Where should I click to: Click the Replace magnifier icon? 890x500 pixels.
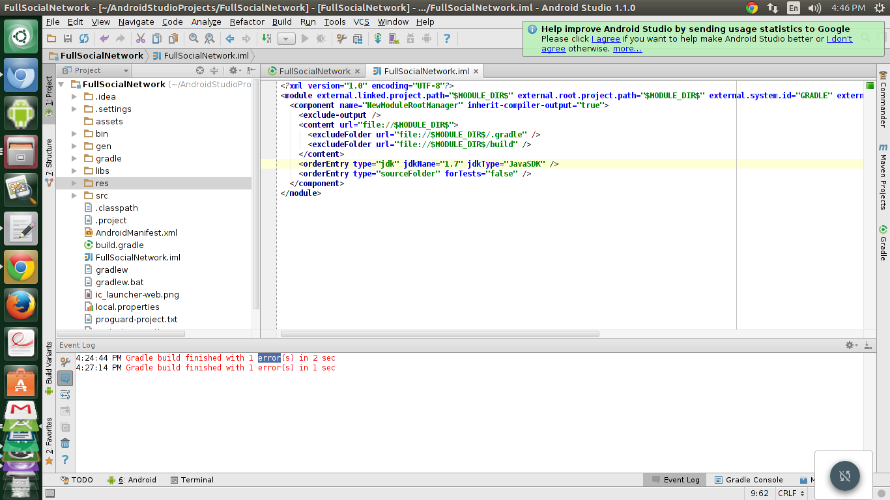[x=210, y=39]
